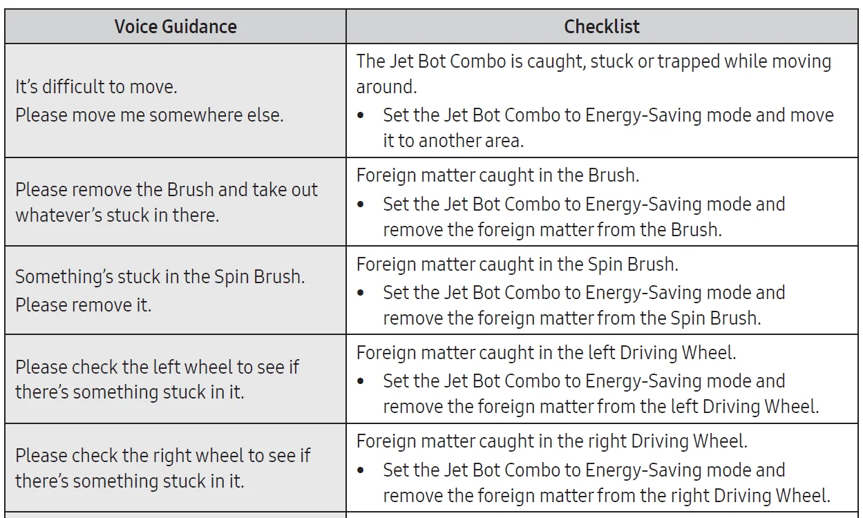Select the "from the left Driving Wheel" bullet instruction
863x518 pixels.
tap(600, 394)
